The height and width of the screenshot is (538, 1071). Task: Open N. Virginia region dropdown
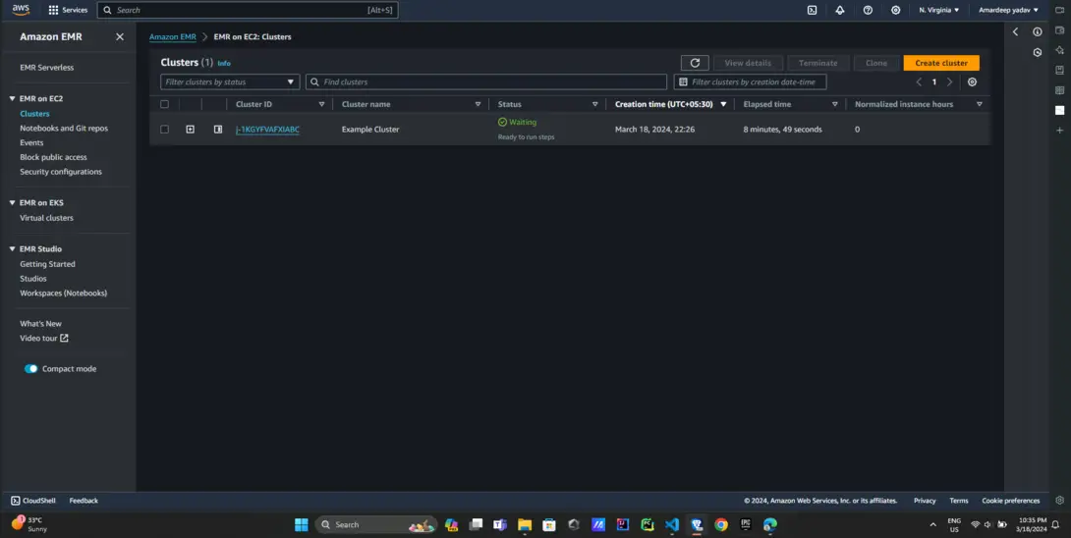coord(938,10)
